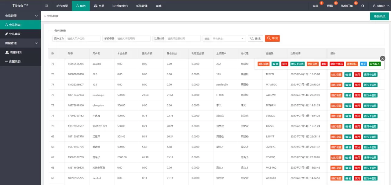Click the hamburger sidebar collapse icon
This screenshot has width=391, height=185.
coord(47,6)
